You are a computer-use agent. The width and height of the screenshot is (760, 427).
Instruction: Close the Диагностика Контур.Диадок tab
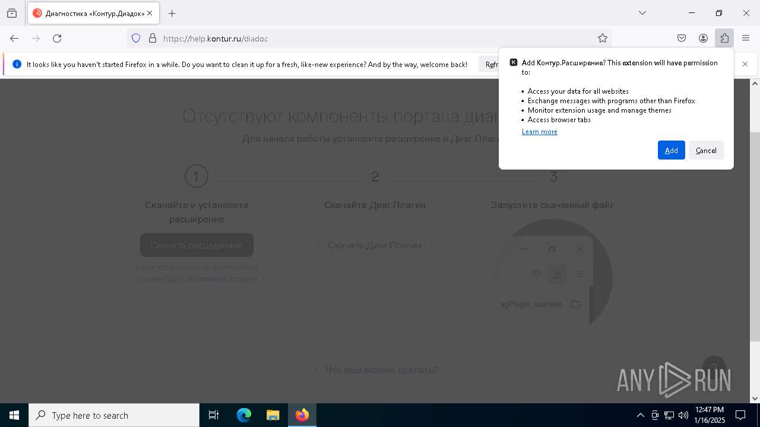tap(150, 13)
